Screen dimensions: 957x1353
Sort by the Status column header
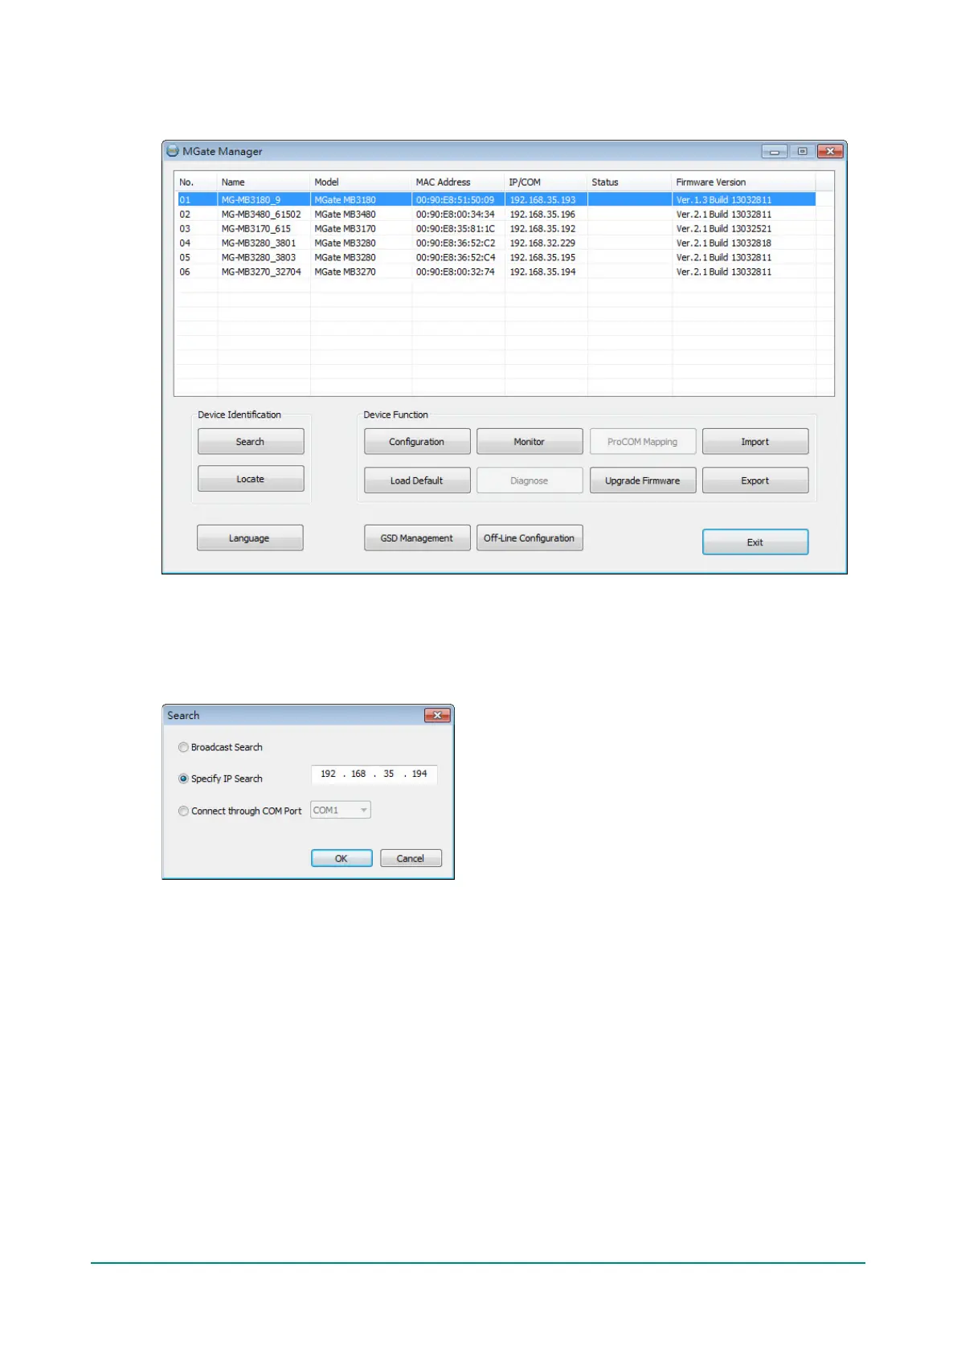[x=630, y=182]
